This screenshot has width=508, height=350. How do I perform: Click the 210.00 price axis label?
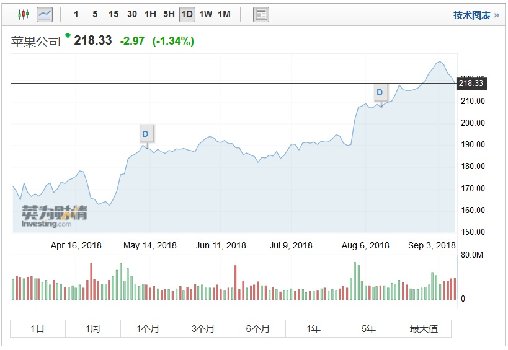point(473,101)
